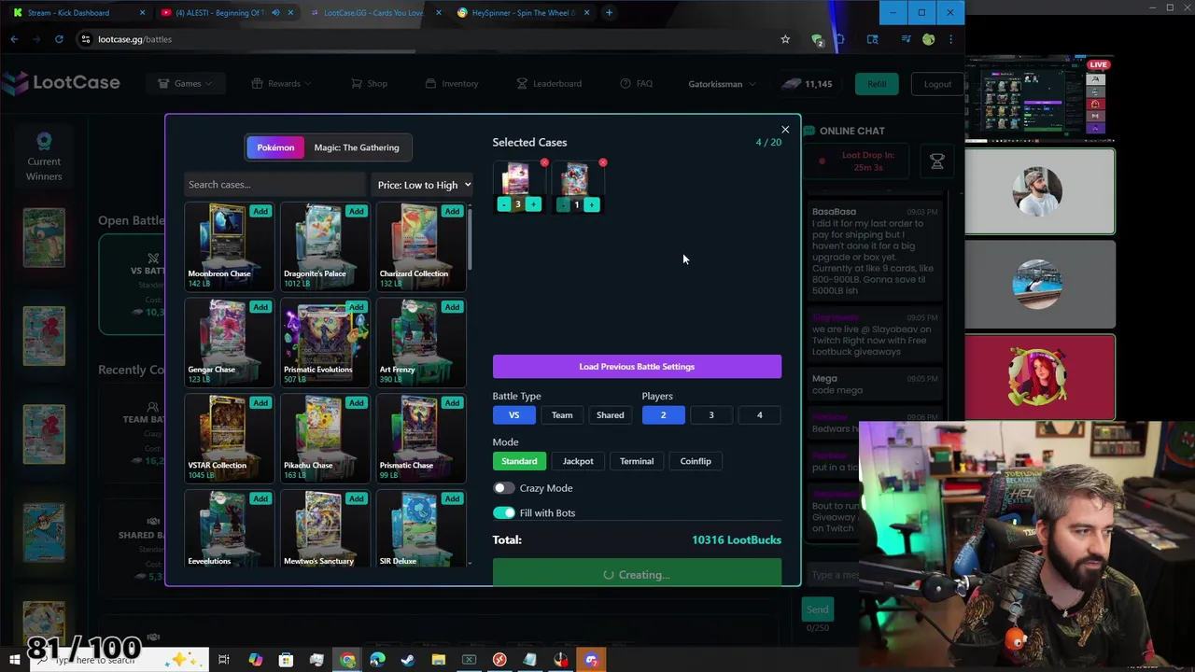Screen dimensions: 1195x672
Task: Add the Dragonite's Palace case
Action: coord(356,211)
